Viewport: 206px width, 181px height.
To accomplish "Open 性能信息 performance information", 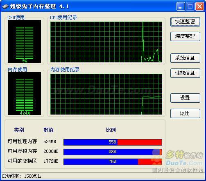I will coord(185,73).
